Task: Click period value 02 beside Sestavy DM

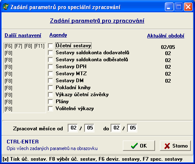Action: coord(168,81)
